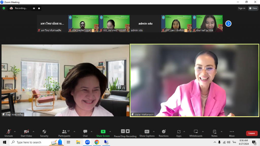This screenshot has height=146, width=260.
Task: Open Whiteboards from the toolbar
Action: coord(196,133)
